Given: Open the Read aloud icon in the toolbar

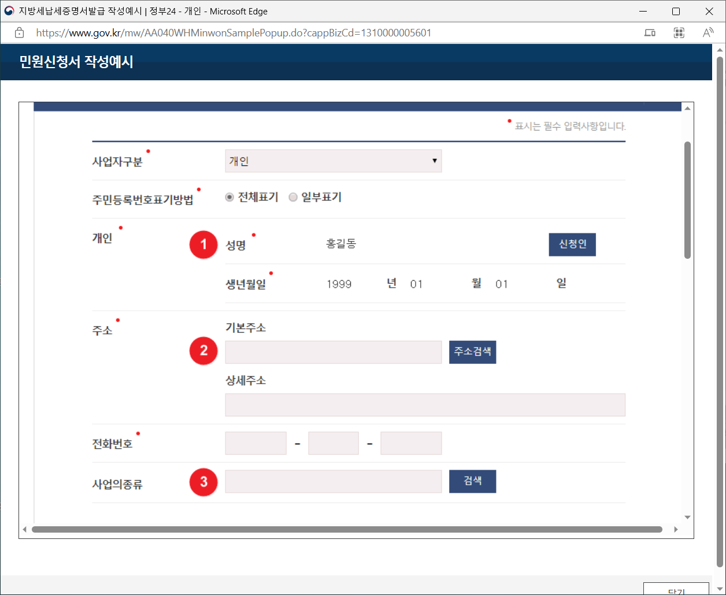Looking at the screenshot, I should (x=708, y=33).
